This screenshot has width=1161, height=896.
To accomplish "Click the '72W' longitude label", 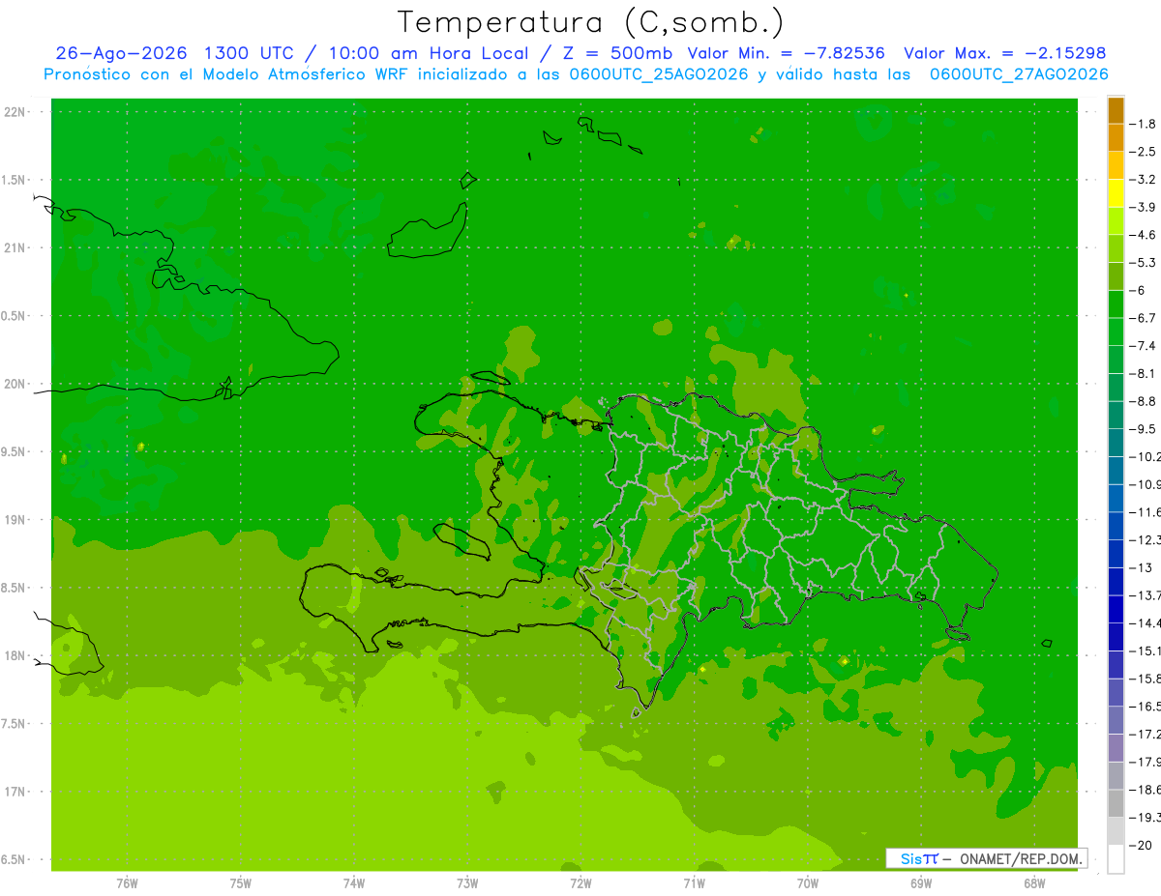I will coord(580,883).
